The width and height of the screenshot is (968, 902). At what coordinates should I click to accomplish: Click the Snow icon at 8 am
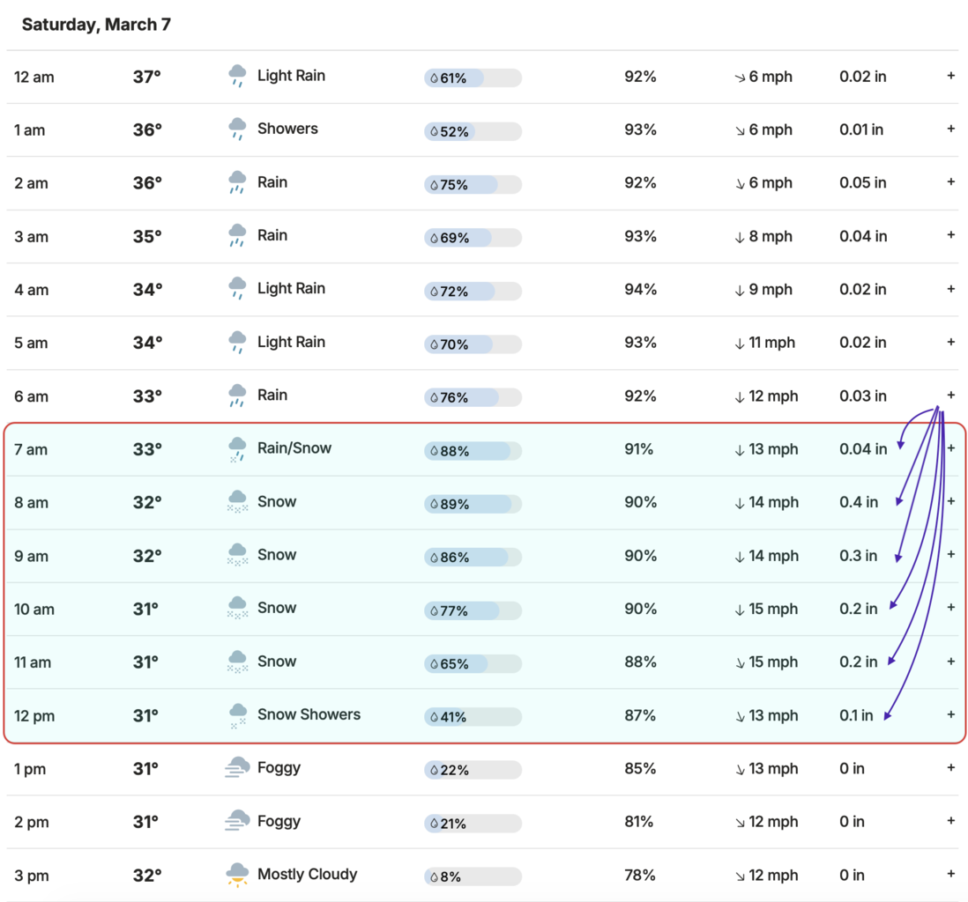[237, 502]
